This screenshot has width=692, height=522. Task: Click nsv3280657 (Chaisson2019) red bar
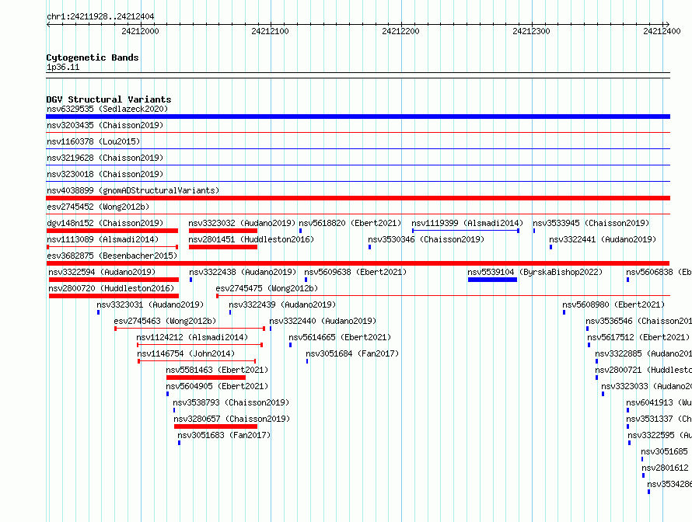coord(216,426)
